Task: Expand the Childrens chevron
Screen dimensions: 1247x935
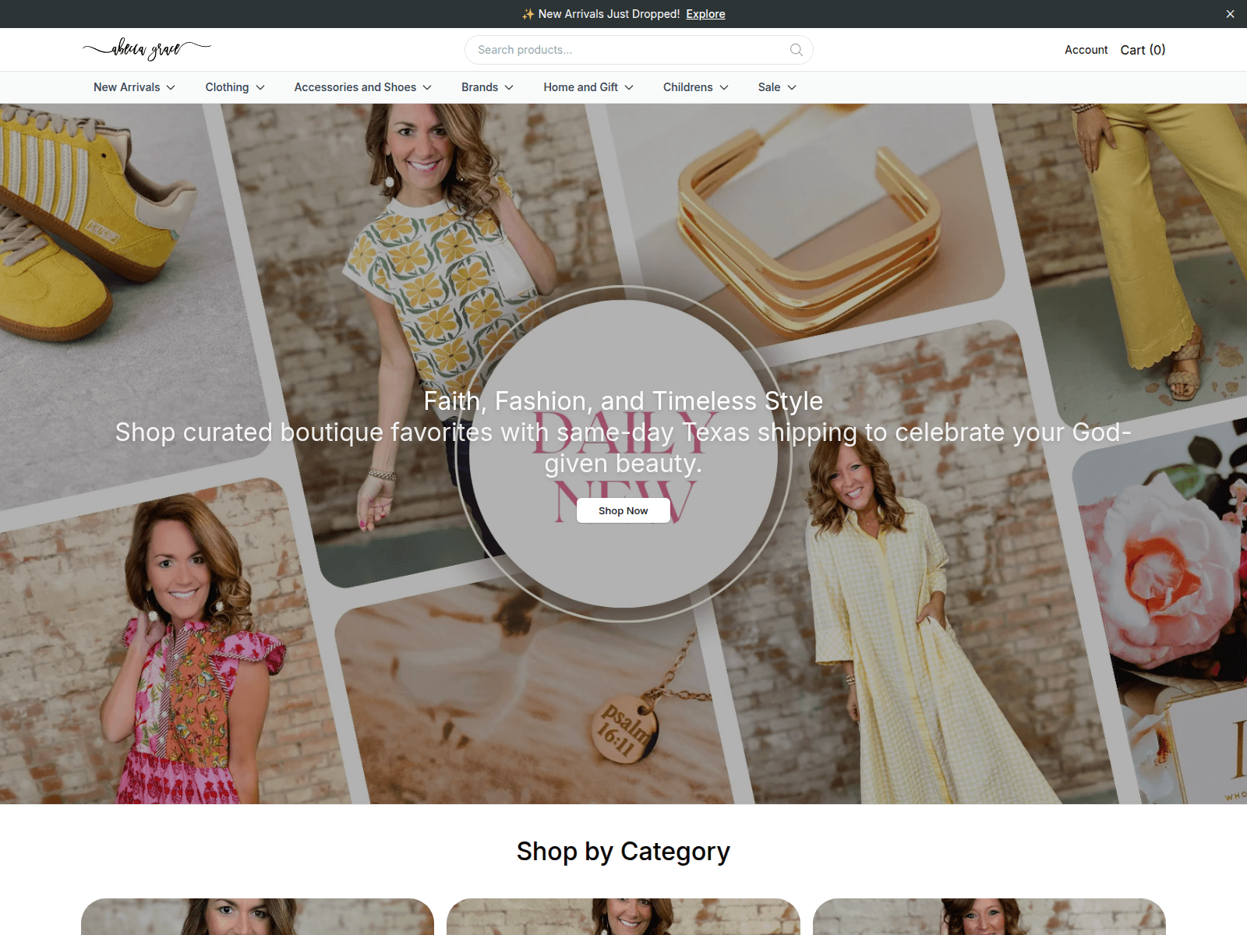Action: 724,87
